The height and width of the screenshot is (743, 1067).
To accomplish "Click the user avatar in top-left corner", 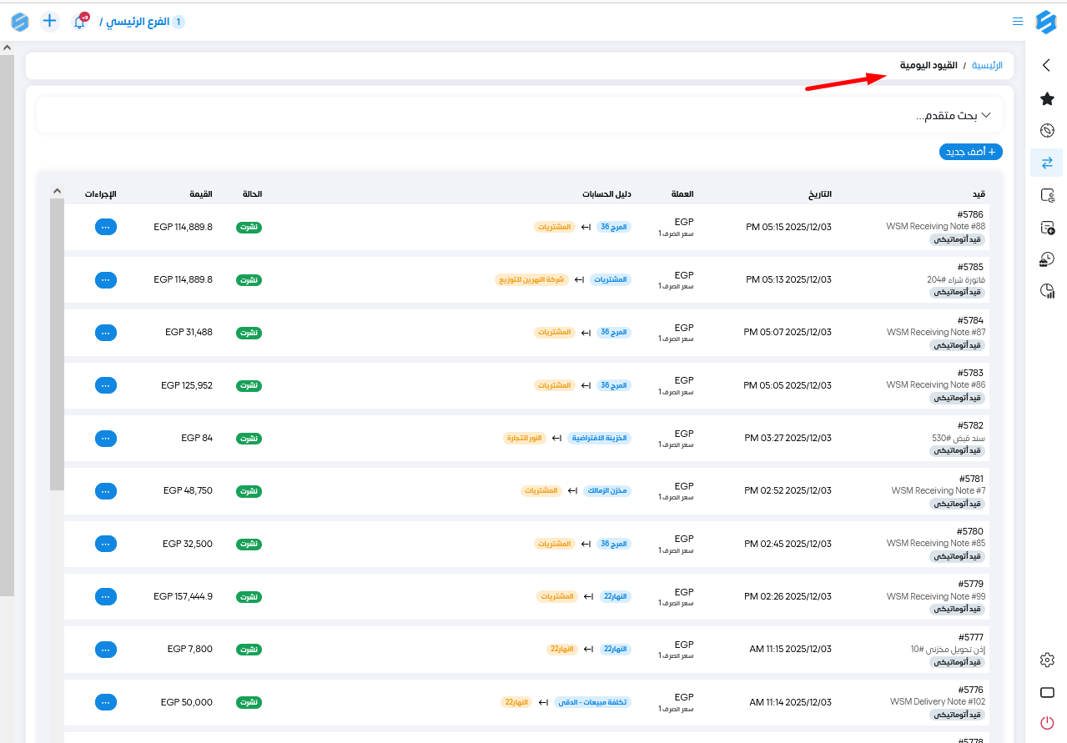I will click(x=20, y=22).
